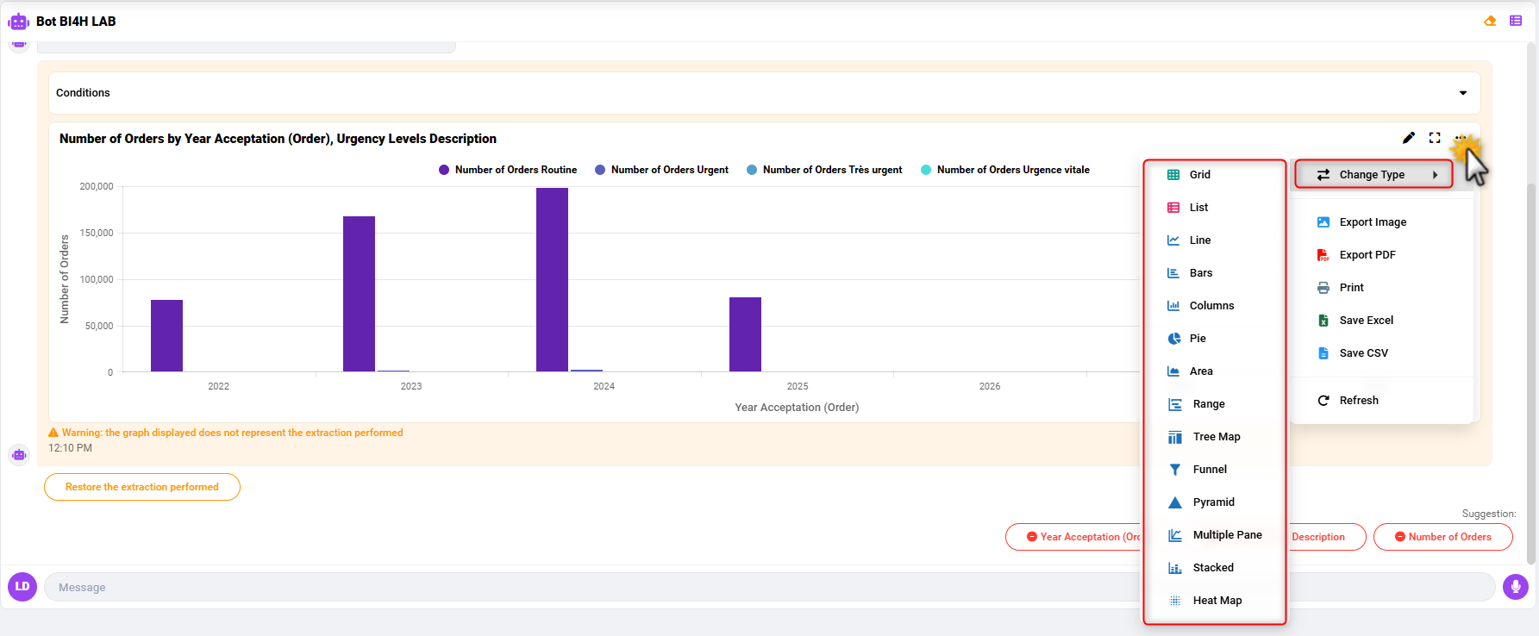Select Export PDF from the menu
This screenshot has height=636, width=1539.
[x=1367, y=255]
